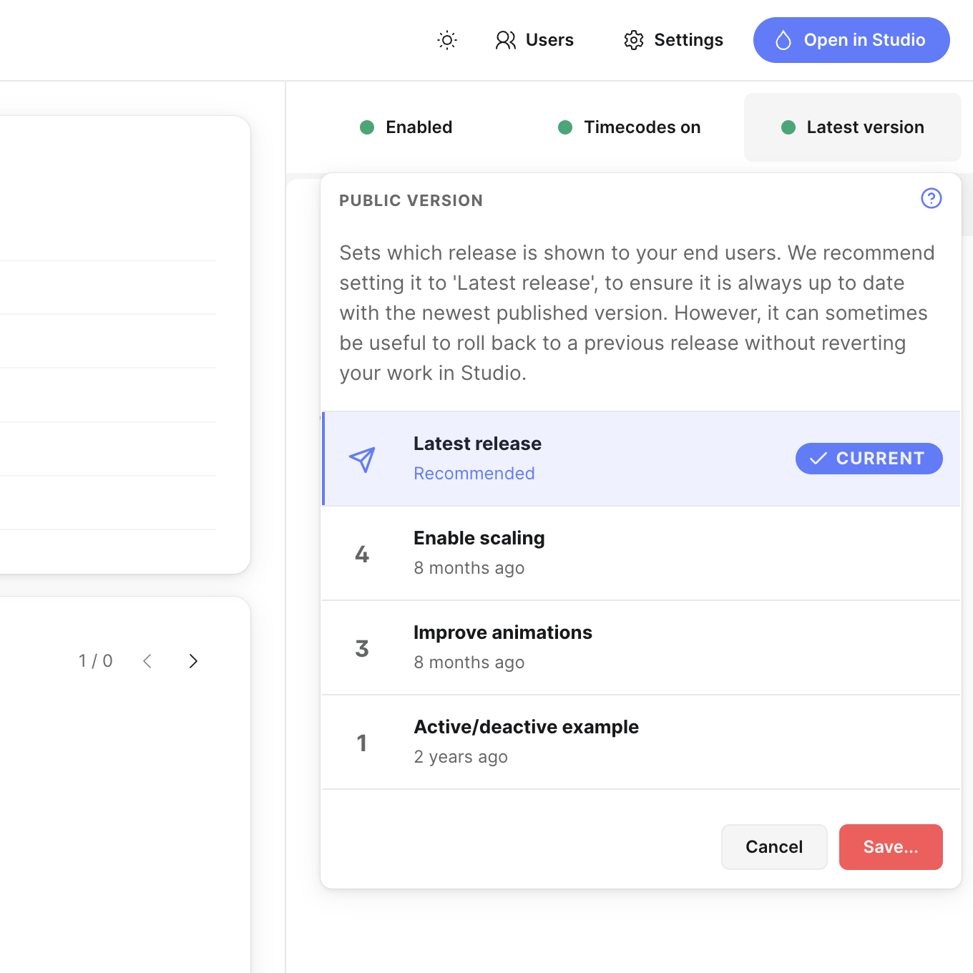Click the Enabled status tab
Image resolution: width=973 pixels, height=973 pixels.
coord(406,127)
